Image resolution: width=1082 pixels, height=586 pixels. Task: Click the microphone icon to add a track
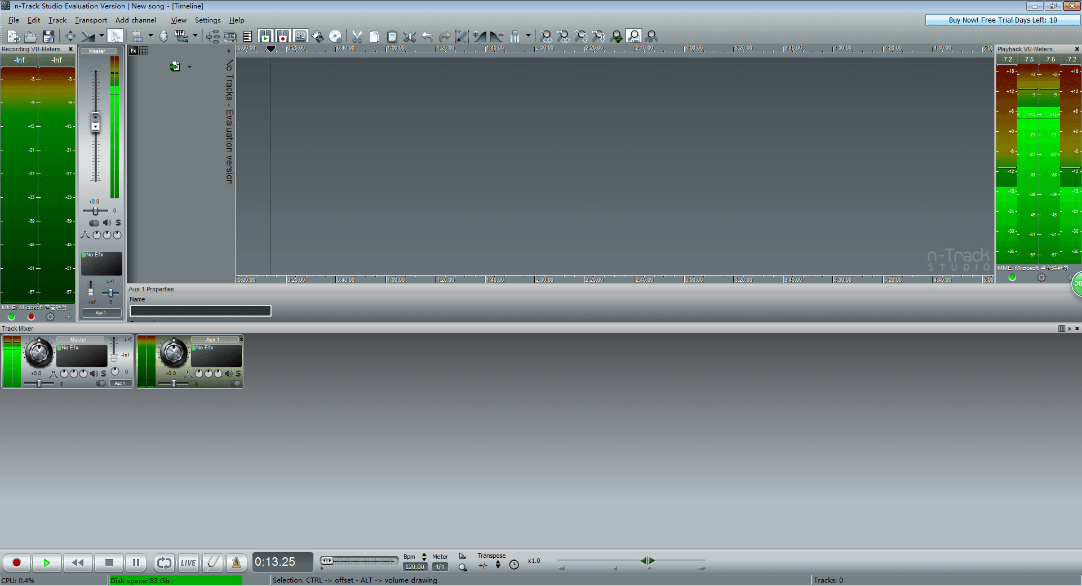point(163,35)
